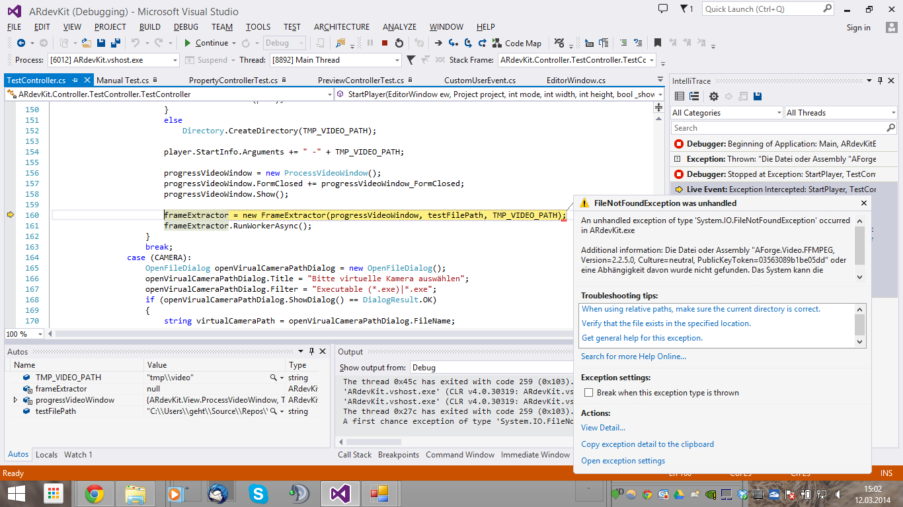Screen dimensions: 903x507
Task: Open the Show output from Debug dropdown
Action: tap(491, 368)
